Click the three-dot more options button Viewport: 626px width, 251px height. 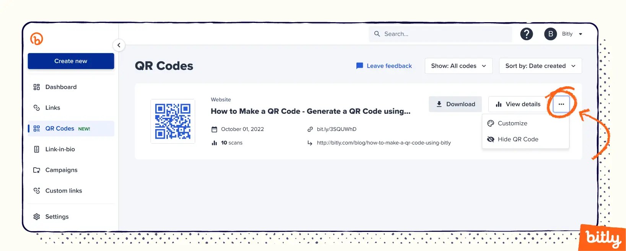[x=561, y=104]
